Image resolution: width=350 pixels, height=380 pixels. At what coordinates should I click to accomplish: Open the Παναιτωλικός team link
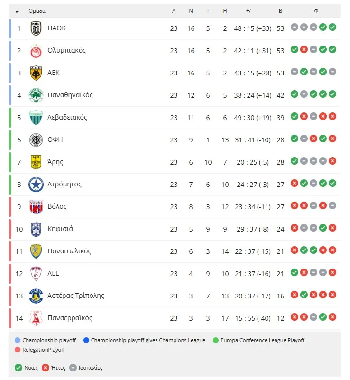pos(69,251)
